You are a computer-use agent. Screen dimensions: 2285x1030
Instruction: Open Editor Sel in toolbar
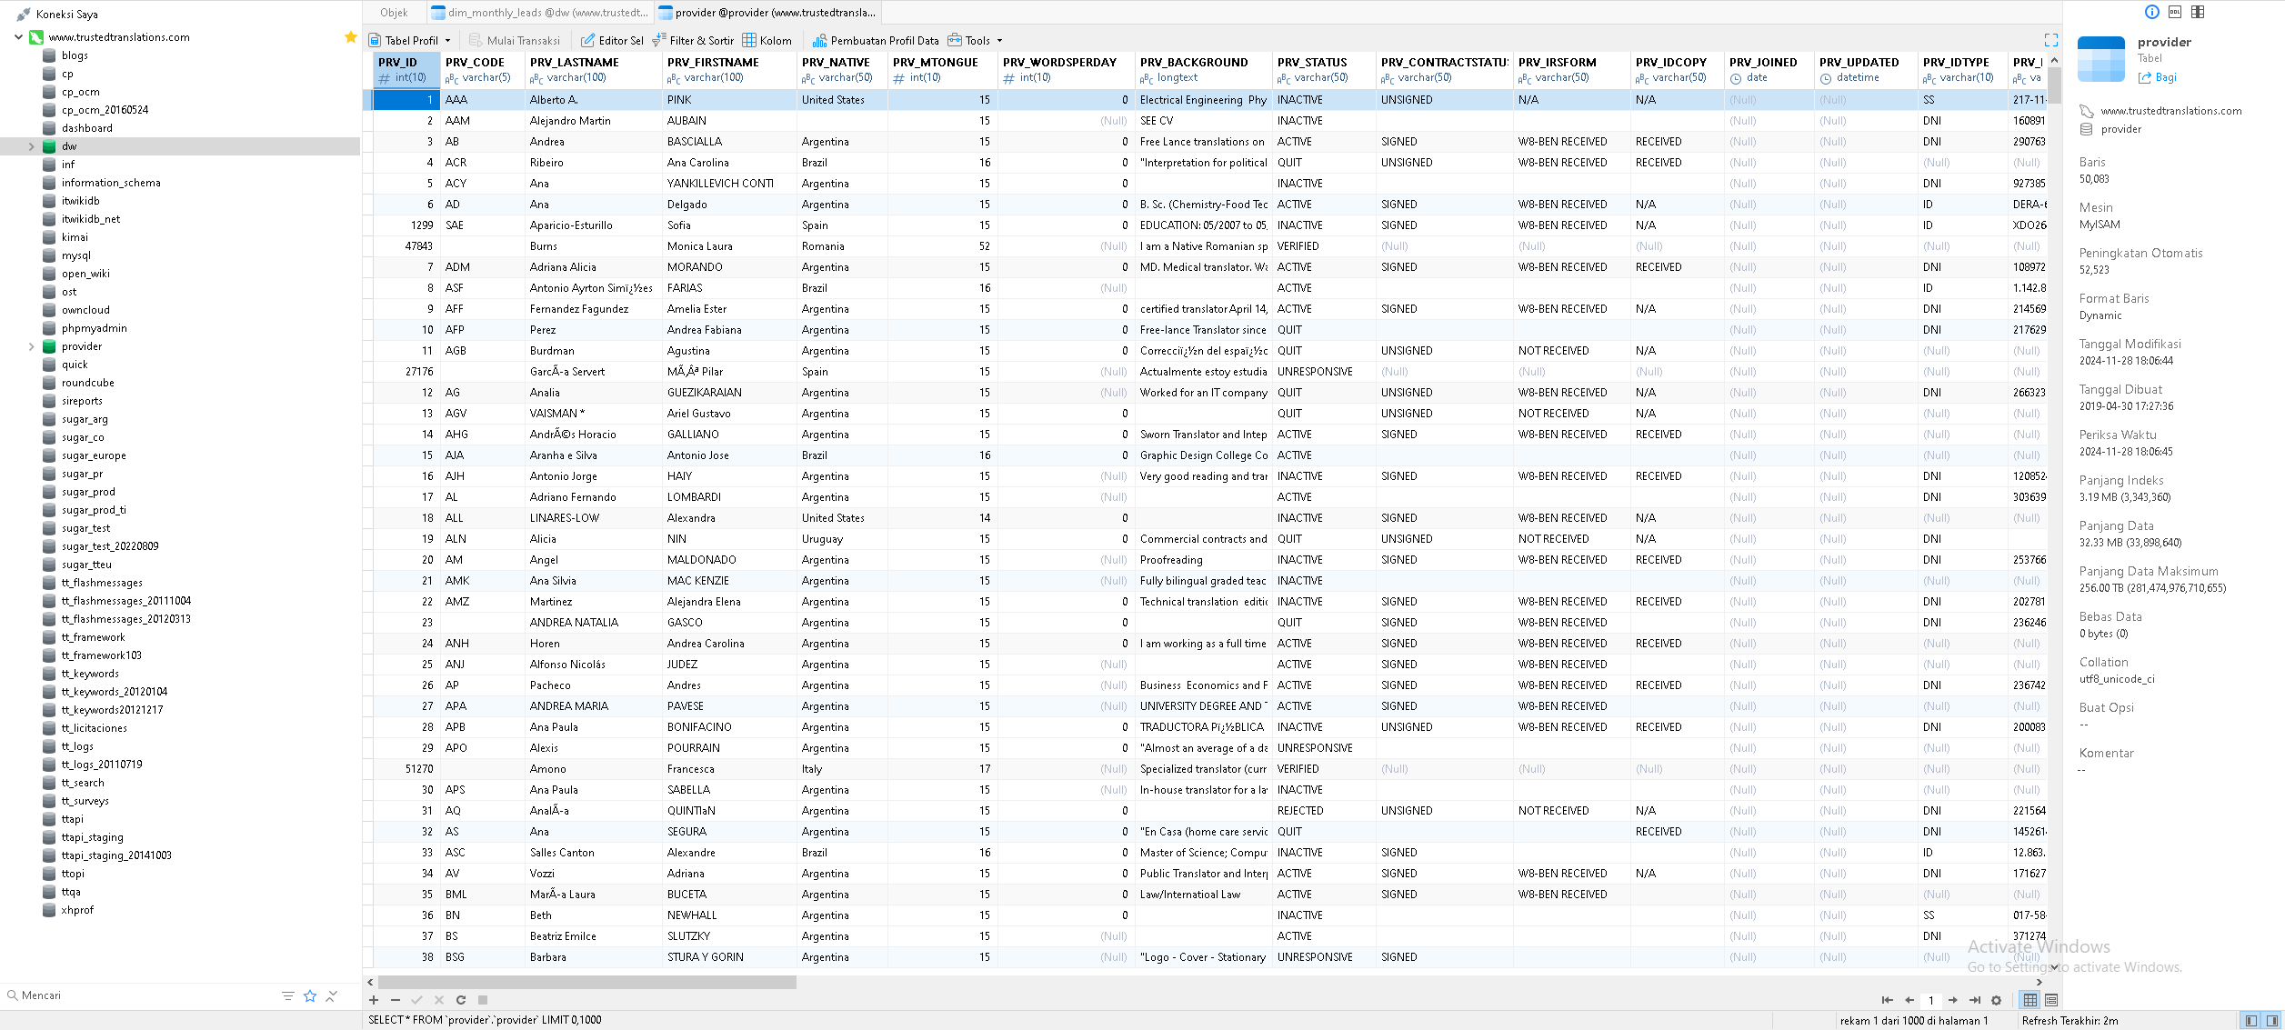point(612,41)
